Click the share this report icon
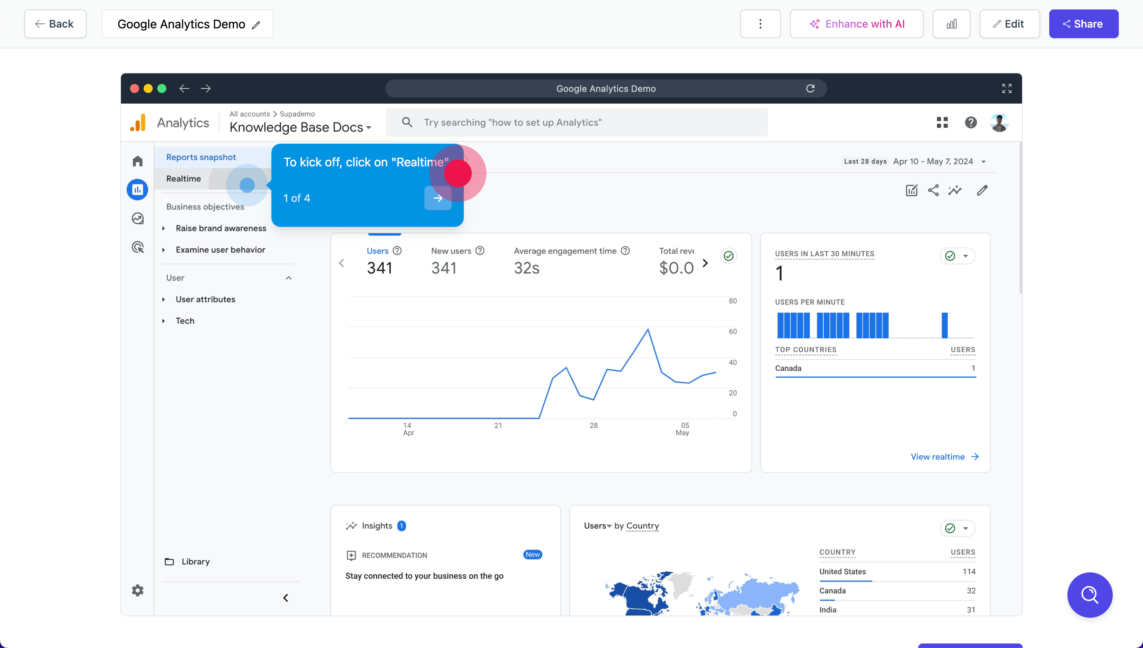The width and height of the screenshot is (1143, 648). [x=933, y=191]
